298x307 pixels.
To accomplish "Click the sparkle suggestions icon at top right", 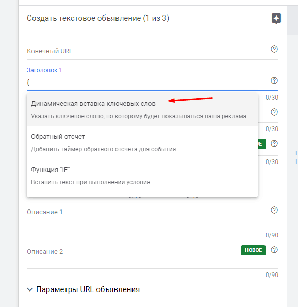I will coord(276,19).
